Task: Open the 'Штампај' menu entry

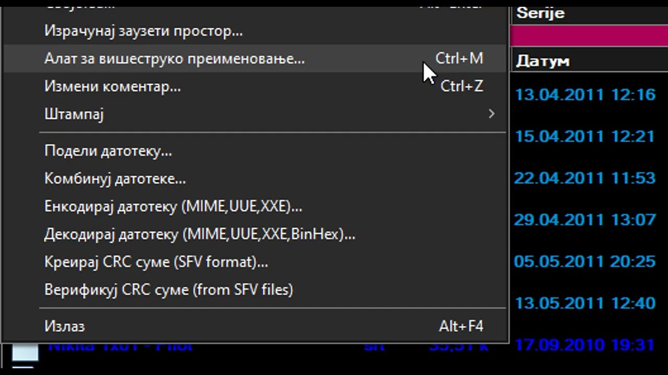Action: point(255,114)
